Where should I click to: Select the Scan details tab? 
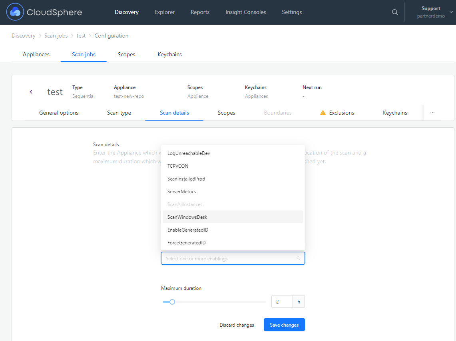click(174, 113)
